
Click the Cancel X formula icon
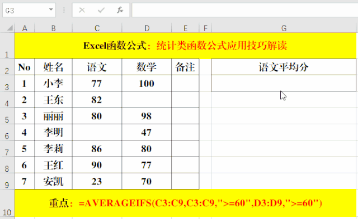[82, 10]
